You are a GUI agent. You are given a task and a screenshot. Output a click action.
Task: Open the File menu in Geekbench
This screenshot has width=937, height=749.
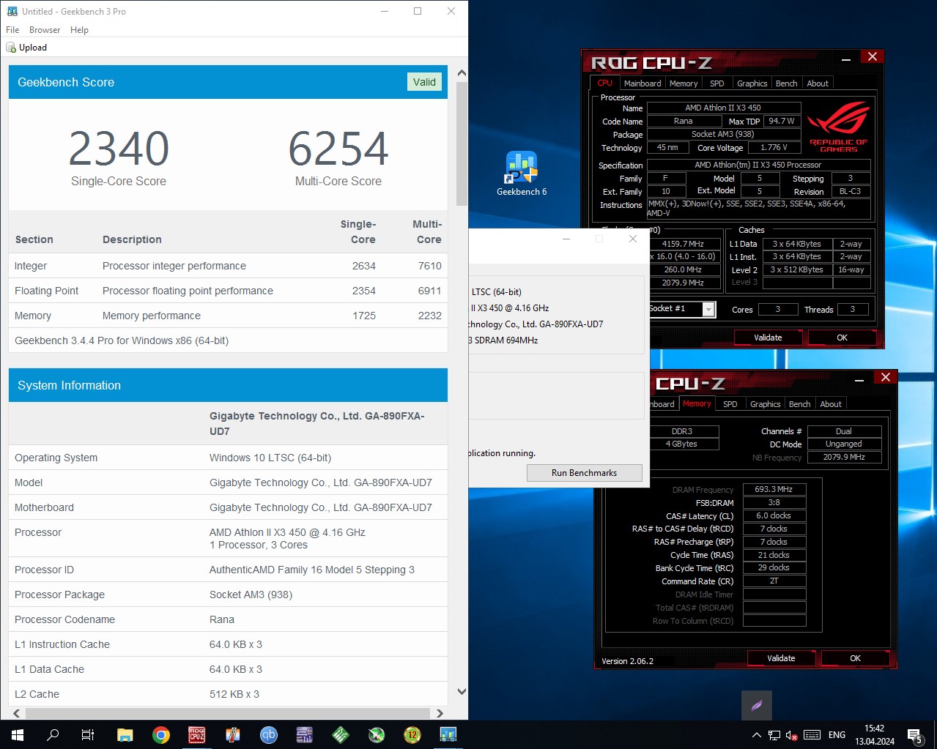[12, 30]
